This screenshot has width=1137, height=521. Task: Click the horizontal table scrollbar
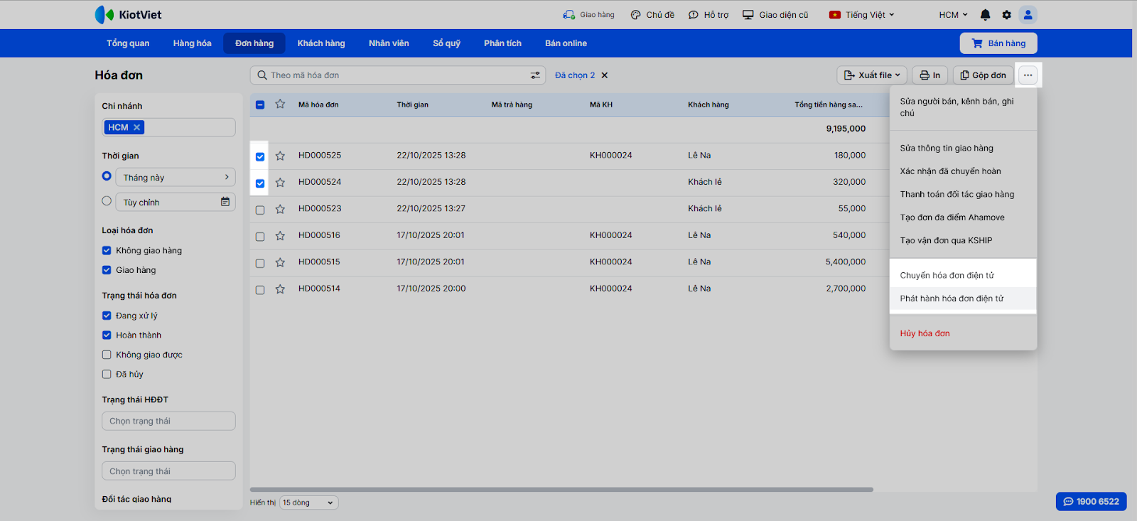[x=561, y=490]
